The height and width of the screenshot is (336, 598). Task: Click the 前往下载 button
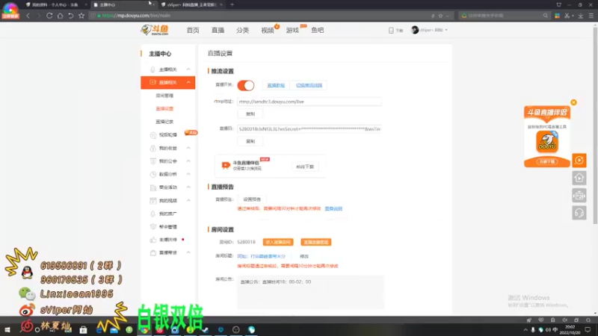pyautogui.click(x=305, y=167)
